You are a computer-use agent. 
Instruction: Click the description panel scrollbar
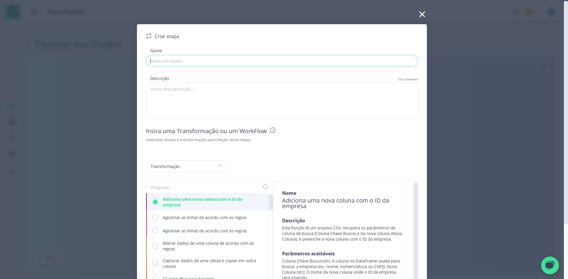(415, 230)
